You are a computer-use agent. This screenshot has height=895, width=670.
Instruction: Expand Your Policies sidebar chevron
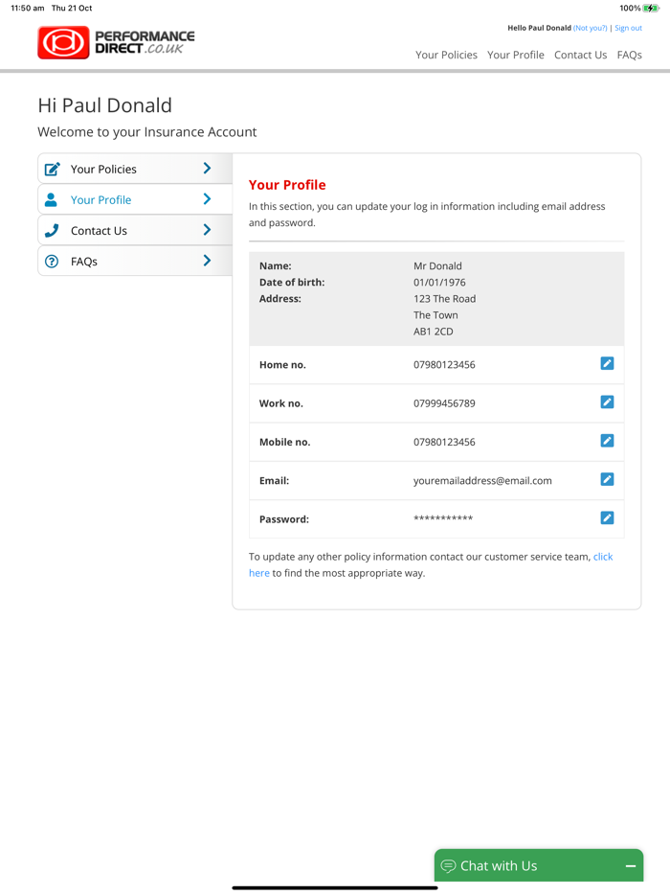(x=207, y=169)
